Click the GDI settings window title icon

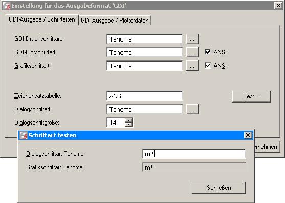click(7, 6)
